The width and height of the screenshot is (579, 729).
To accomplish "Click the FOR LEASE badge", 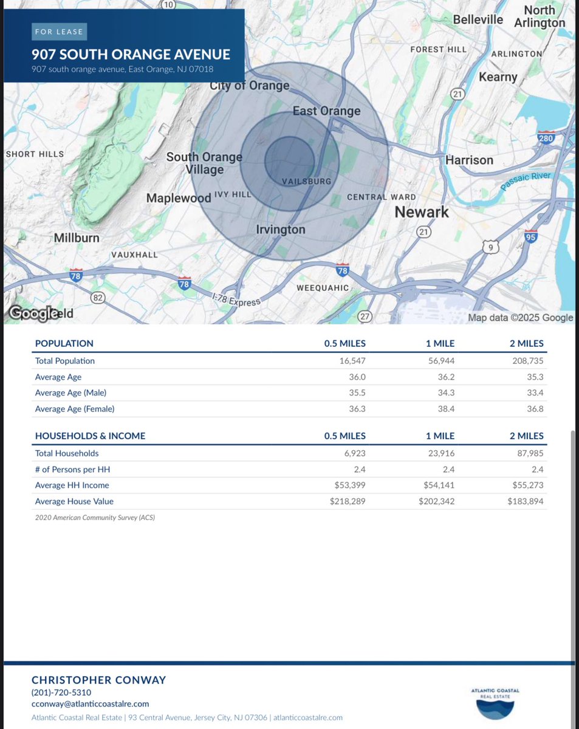I will (59, 32).
